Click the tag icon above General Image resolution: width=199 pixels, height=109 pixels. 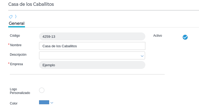(11, 17)
